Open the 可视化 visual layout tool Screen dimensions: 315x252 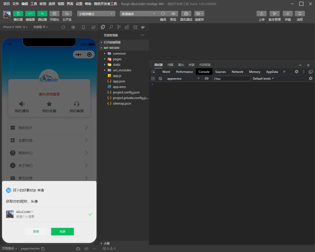(54, 14)
